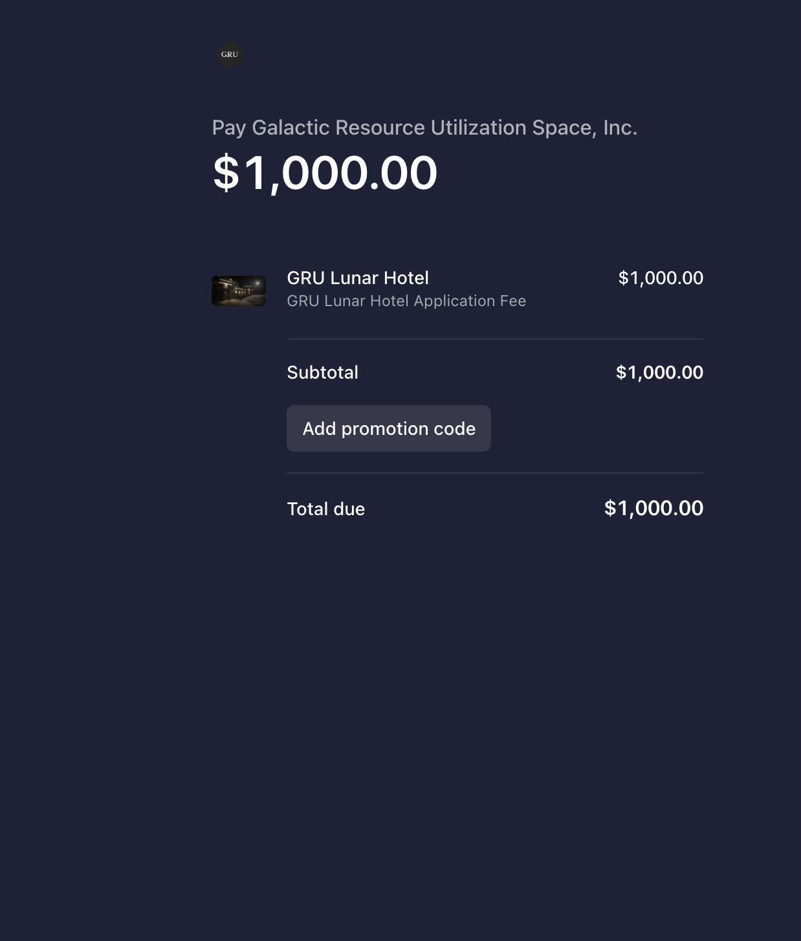Viewport: 801px width, 941px height.
Task: Click the word "Inc." in the merchant name
Action: pos(620,127)
